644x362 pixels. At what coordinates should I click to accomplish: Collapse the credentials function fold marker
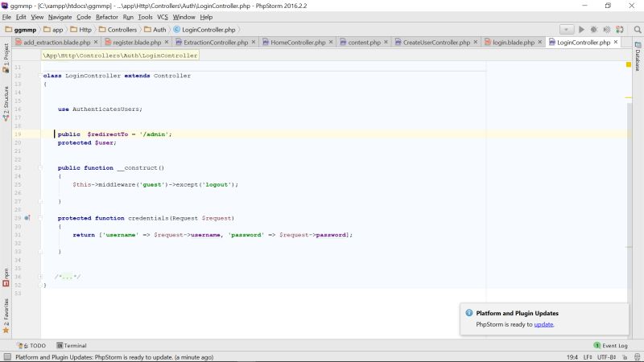[x=40, y=218]
